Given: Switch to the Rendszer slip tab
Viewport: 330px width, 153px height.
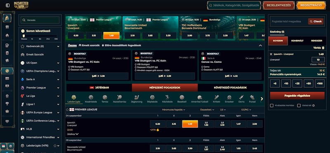Looking at the screenshot, I should [x=316, y=41].
